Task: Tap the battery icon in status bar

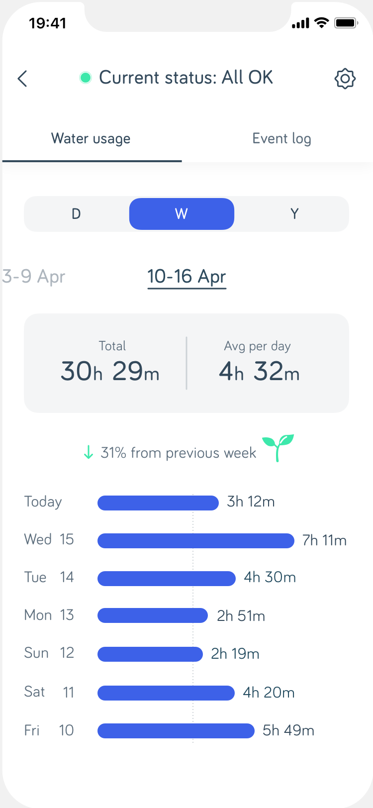Action: [x=346, y=23]
